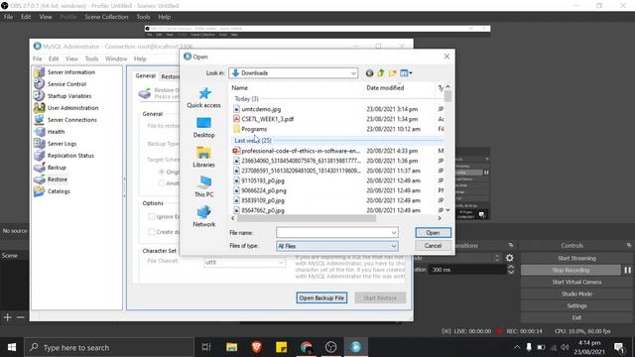Open Startup Variables section
The width and height of the screenshot is (635, 357).
(69, 96)
